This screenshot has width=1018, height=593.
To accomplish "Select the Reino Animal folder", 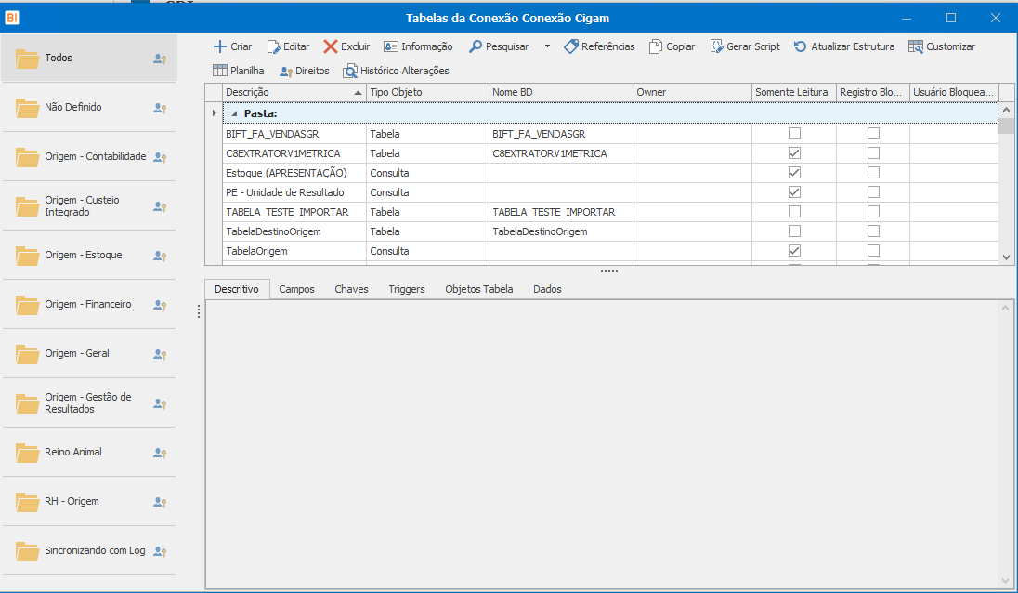I will (73, 452).
